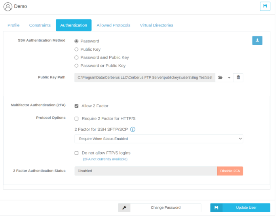Expand the caret dropdown next to key path

coord(229,78)
